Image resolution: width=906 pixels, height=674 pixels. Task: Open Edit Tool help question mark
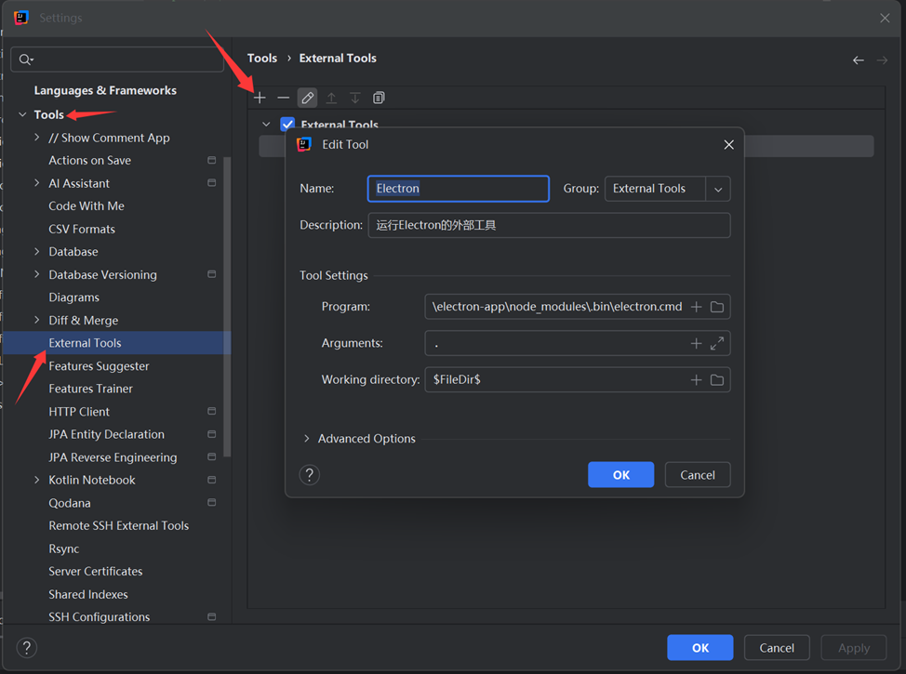(310, 474)
